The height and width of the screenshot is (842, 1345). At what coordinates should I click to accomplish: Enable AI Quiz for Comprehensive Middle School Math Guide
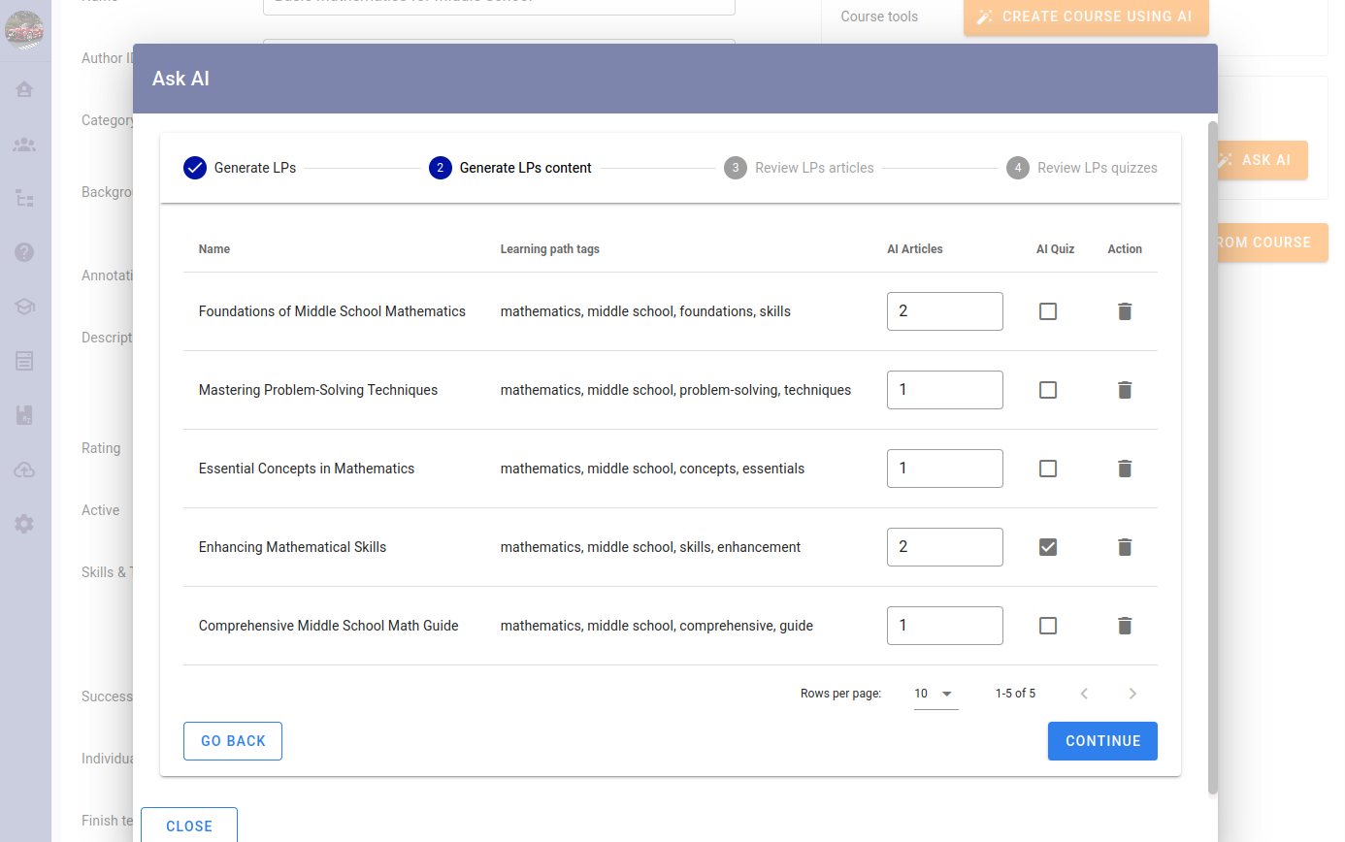coord(1048,626)
